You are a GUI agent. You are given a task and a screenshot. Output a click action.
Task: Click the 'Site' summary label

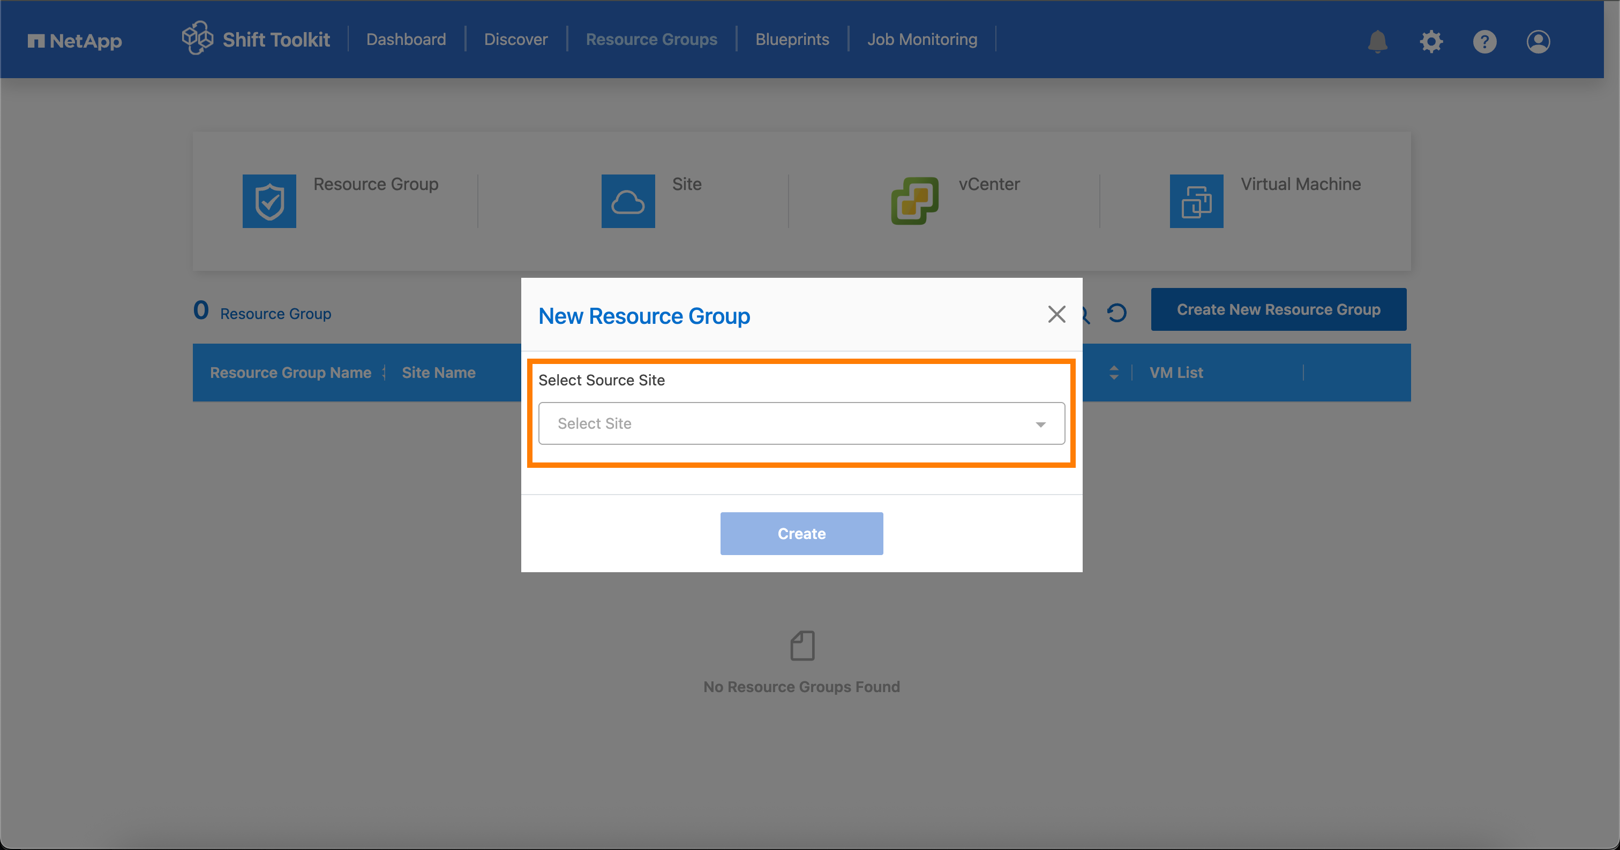(686, 184)
